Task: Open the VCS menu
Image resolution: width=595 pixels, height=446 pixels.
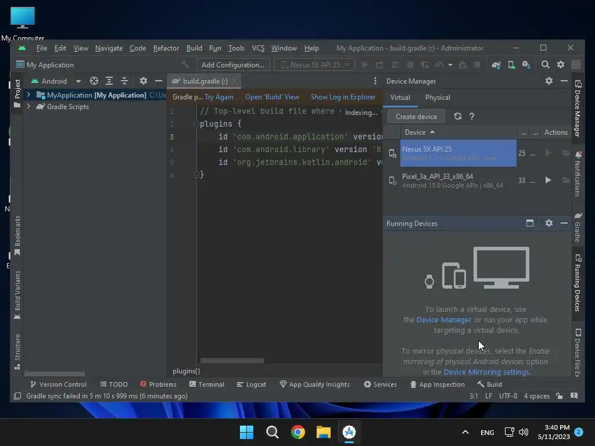Action: click(258, 48)
